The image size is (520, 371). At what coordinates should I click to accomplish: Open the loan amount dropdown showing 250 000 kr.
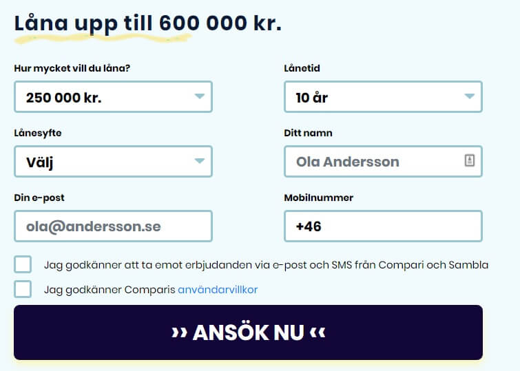(x=113, y=97)
